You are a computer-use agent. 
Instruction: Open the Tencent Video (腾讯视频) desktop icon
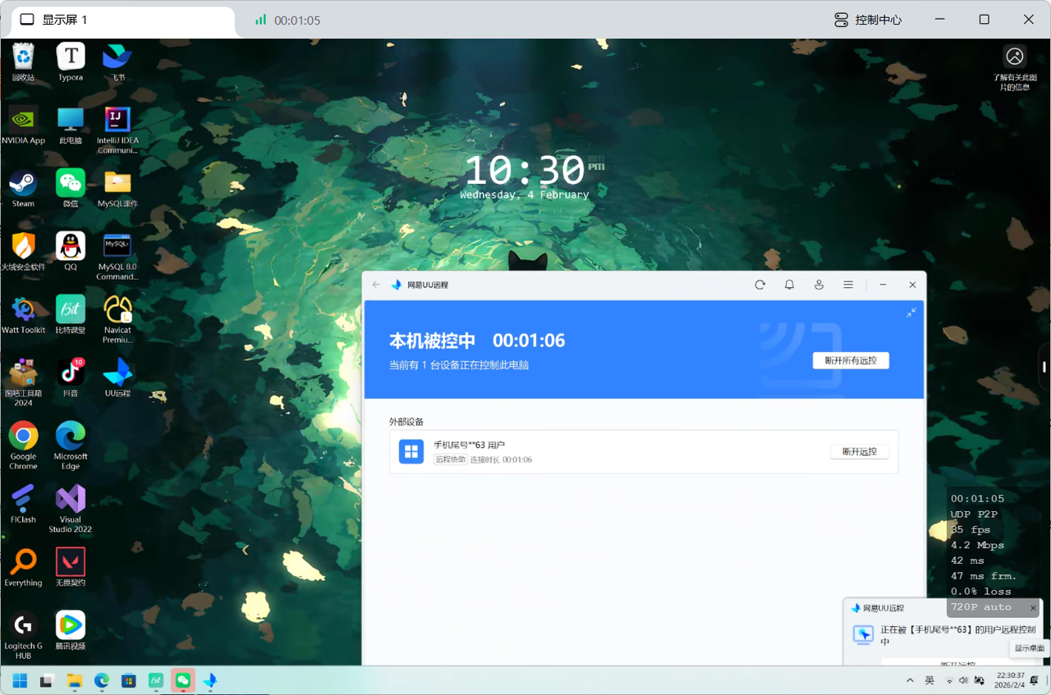coord(71,631)
